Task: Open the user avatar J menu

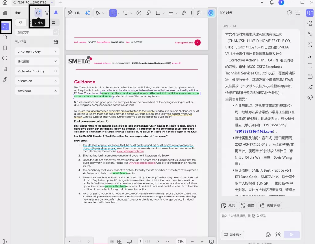Action: [281, 2]
